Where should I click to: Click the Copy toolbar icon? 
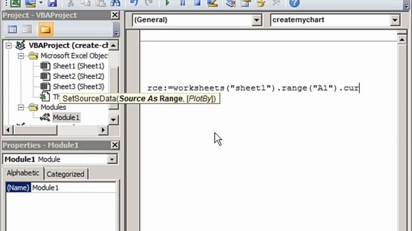click(x=86, y=3)
